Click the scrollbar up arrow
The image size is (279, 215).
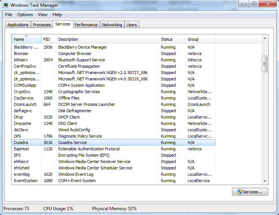(265, 38)
